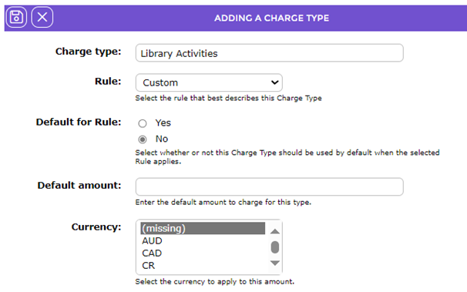Click the Currency list scroll up arrow
The height and width of the screenshot is (292, 467).
275,231
